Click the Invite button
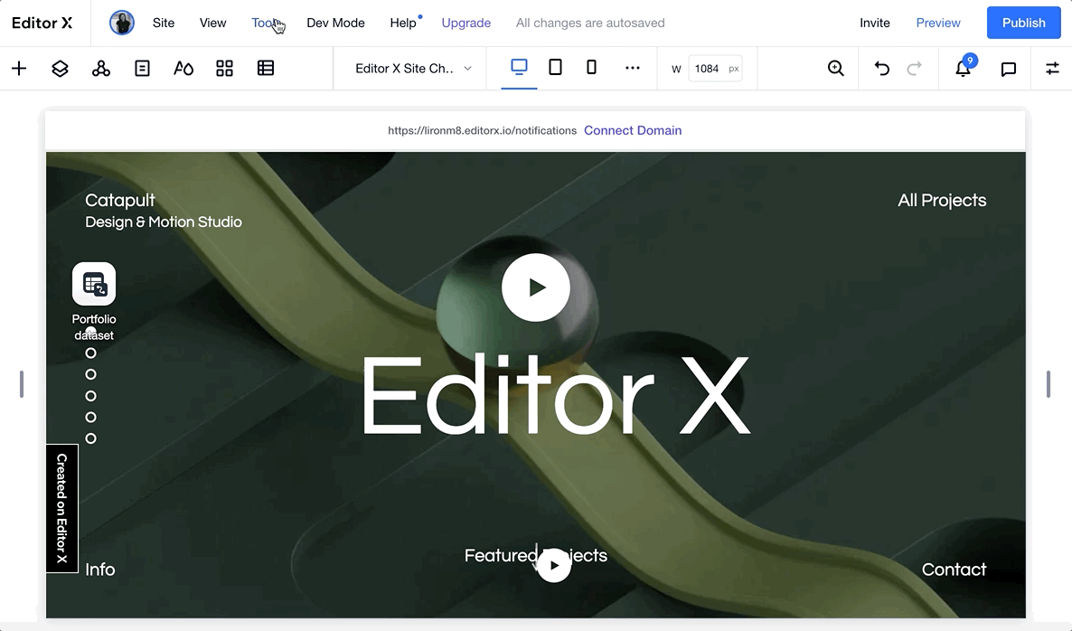This screenshot has width=1072, height=631. point(874,23)
